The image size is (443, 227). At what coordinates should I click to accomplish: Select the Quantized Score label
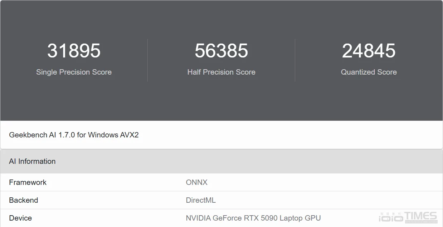pyautogui.click(x=369, y=72)
